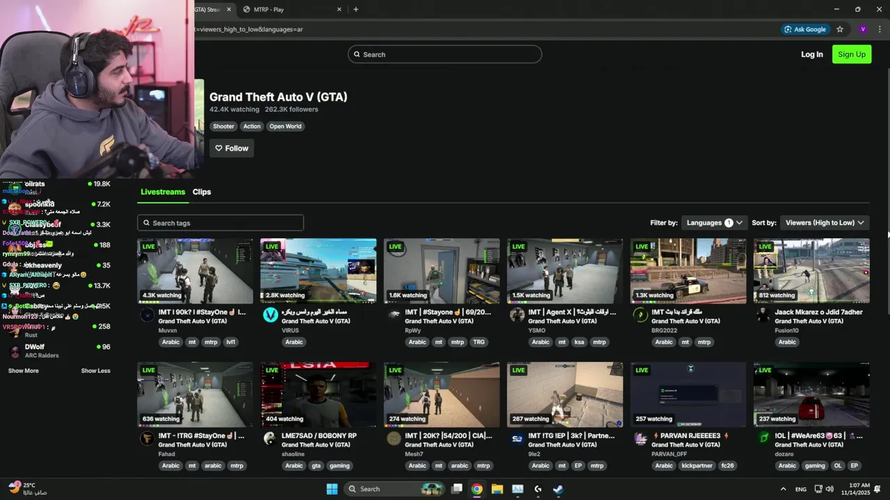Screen dimensions: 890x500
Task: Select the Open World category tag
Action: coord(285,126)
